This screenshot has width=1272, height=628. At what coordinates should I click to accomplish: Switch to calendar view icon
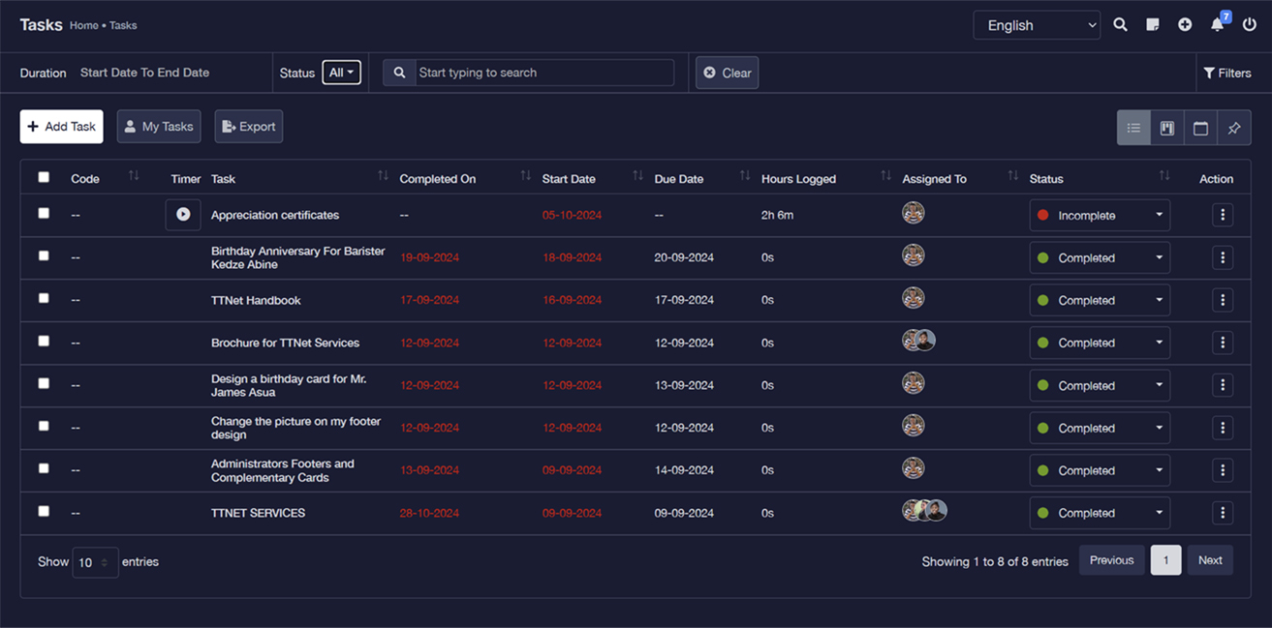tap(1200, 128)
